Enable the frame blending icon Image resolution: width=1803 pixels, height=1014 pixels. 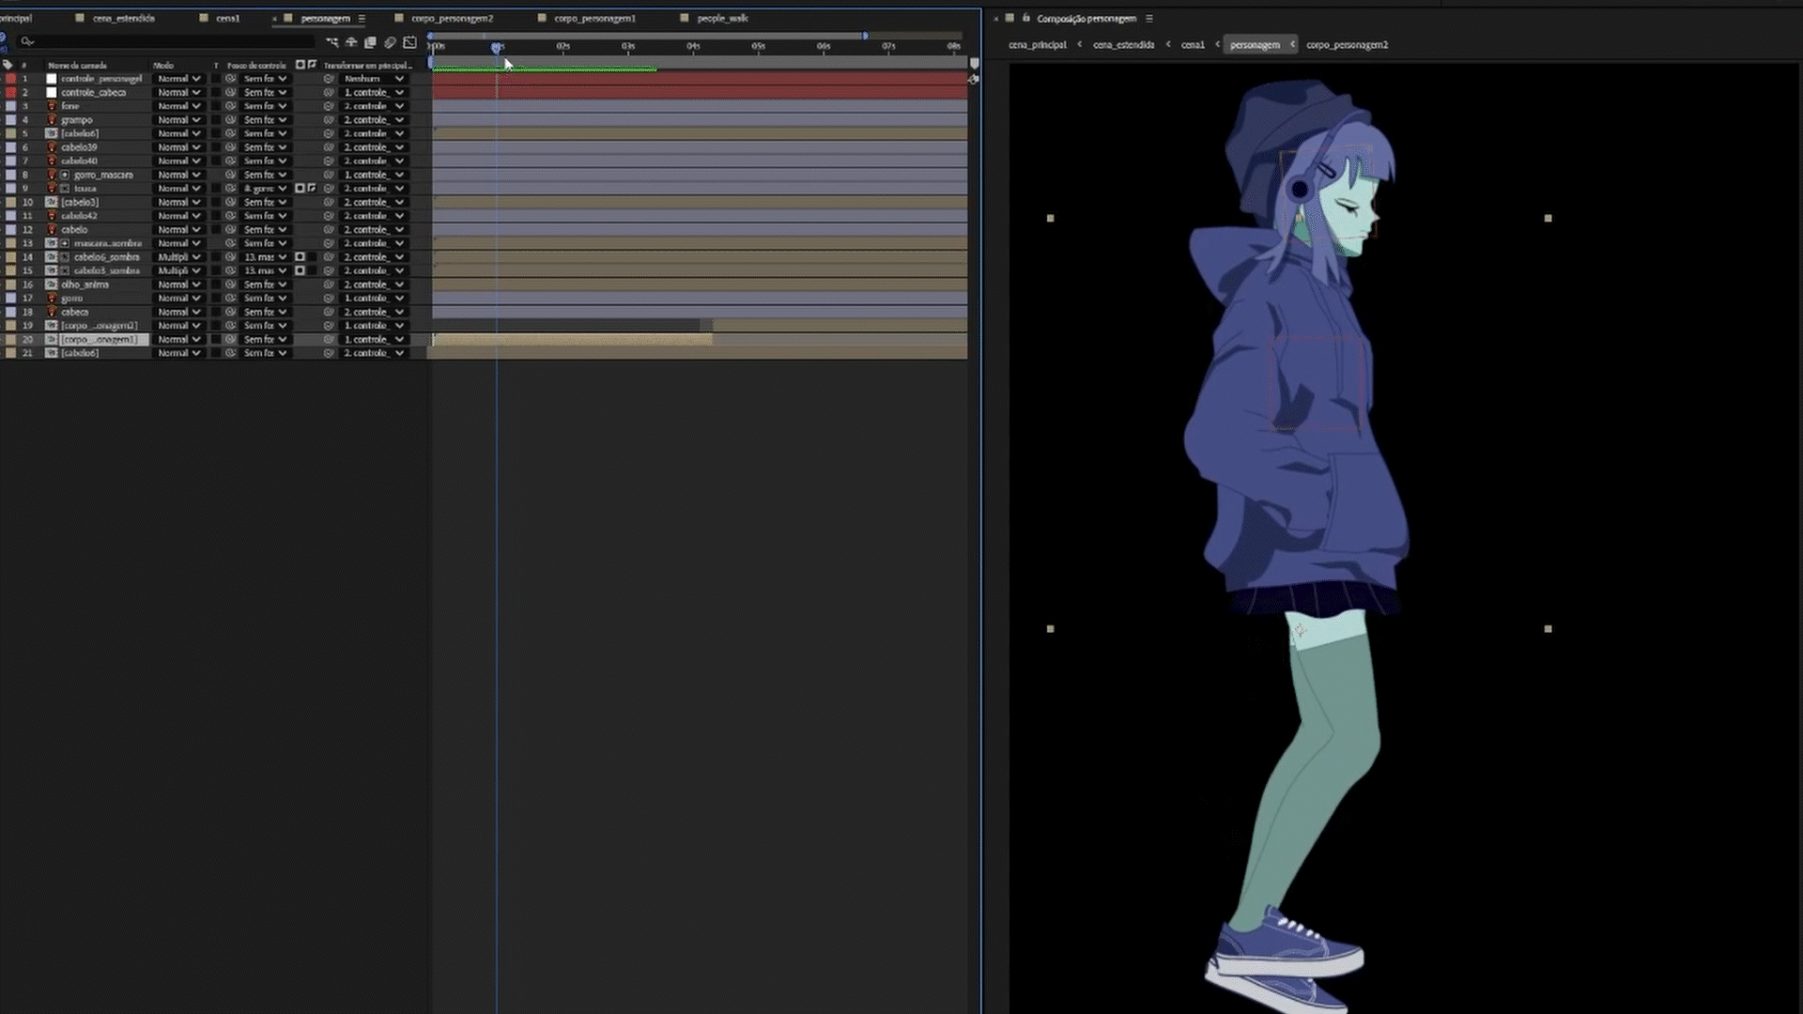(x=370, y=42)
